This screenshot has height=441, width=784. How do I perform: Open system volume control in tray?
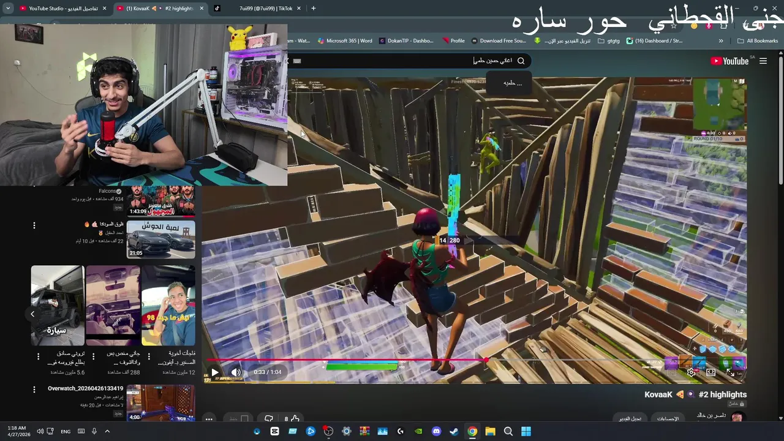[x=40, y=431]
